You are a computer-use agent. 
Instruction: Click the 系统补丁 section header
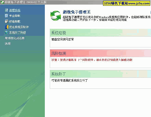[100, 74]
